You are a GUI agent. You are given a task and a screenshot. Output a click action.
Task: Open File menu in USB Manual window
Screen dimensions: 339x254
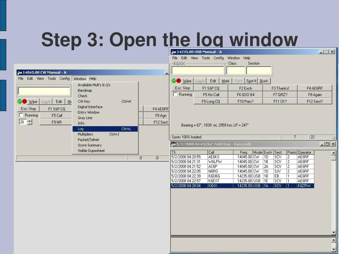pos(175,58)
